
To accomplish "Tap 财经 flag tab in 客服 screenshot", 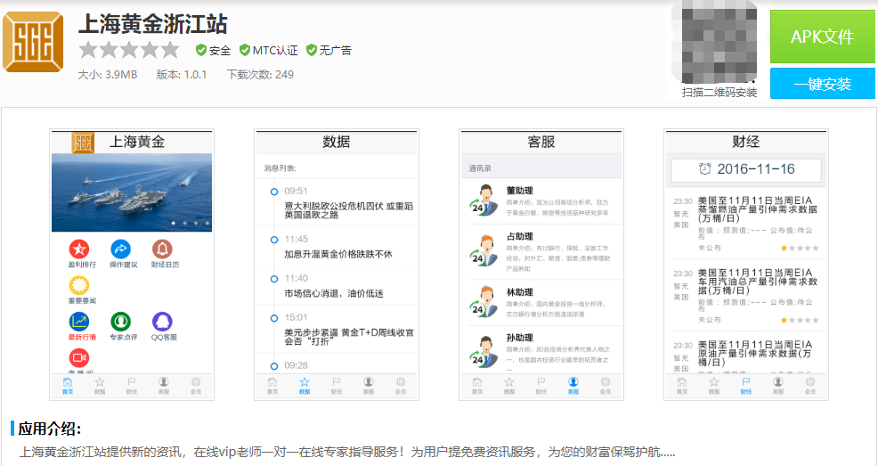I will [x=541, y=385].
